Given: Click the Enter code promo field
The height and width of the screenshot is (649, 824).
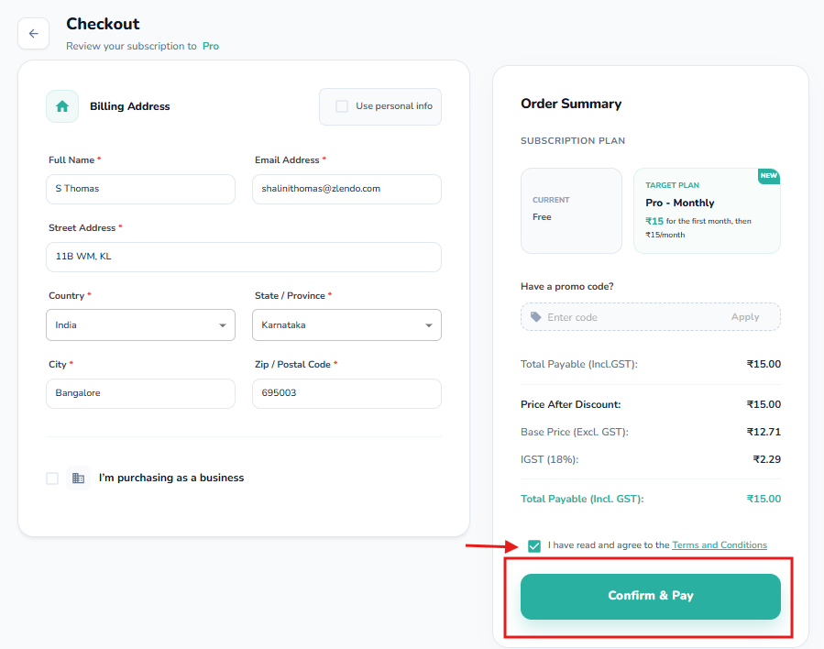Looking at the screenshot, I should 632,317.
